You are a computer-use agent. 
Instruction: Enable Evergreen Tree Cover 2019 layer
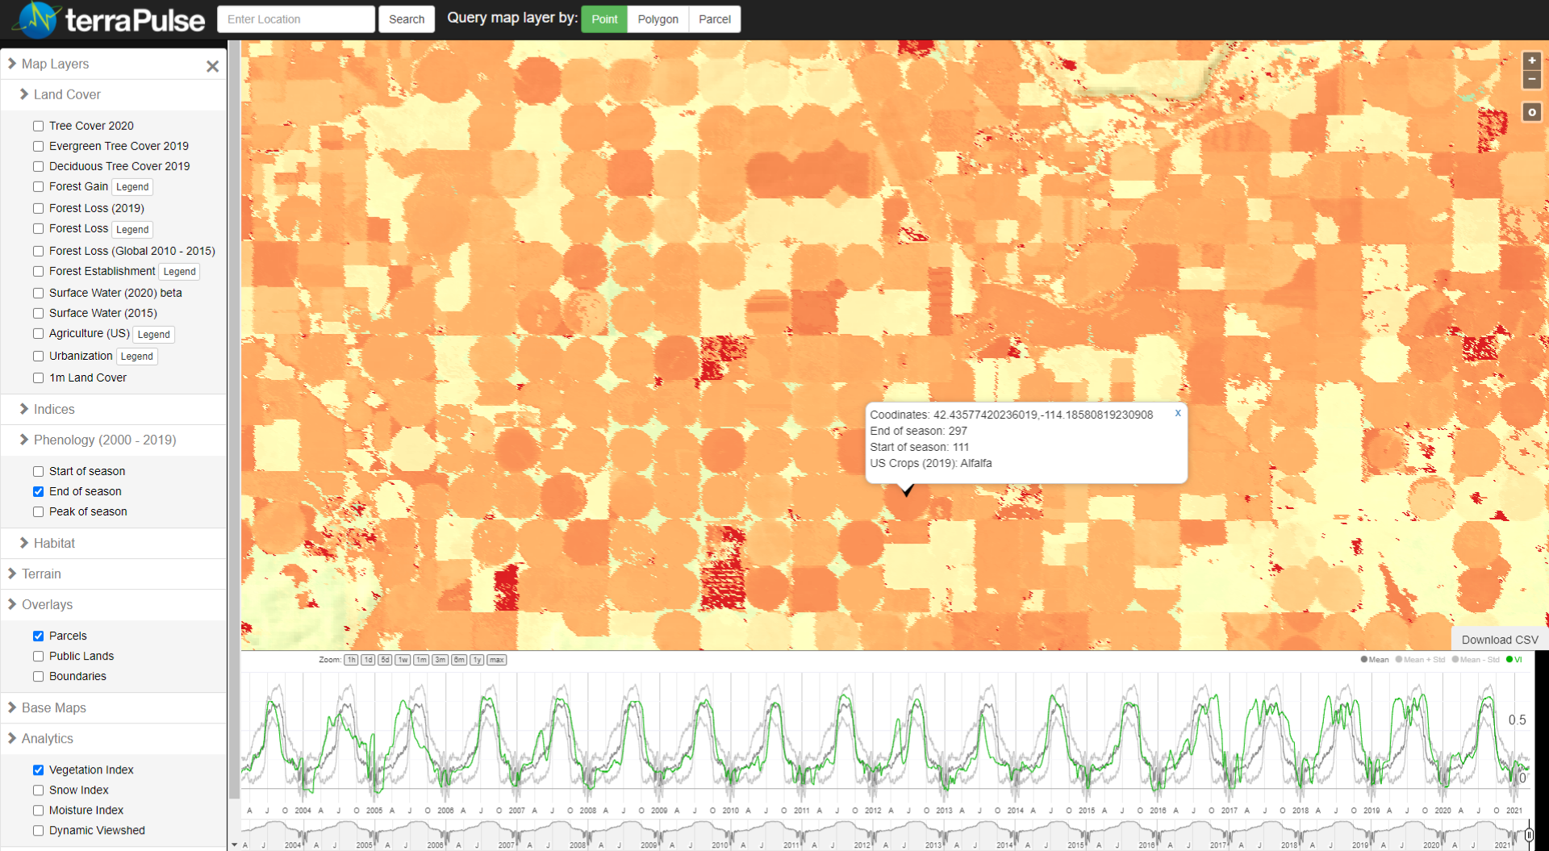point(38,146)
